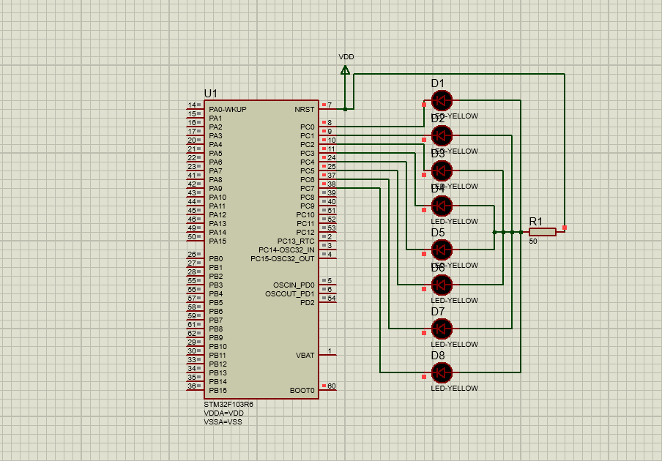Click the PC0 pin label

click(308, 127)
